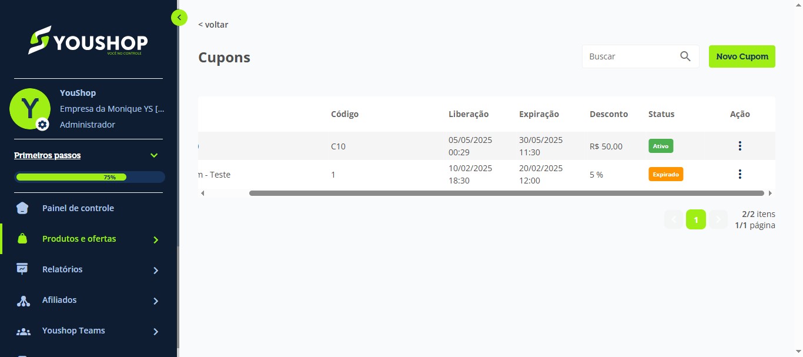Click the Youshop Teams people icon
The width and height of the screenshot is (803, 357).
23,332
